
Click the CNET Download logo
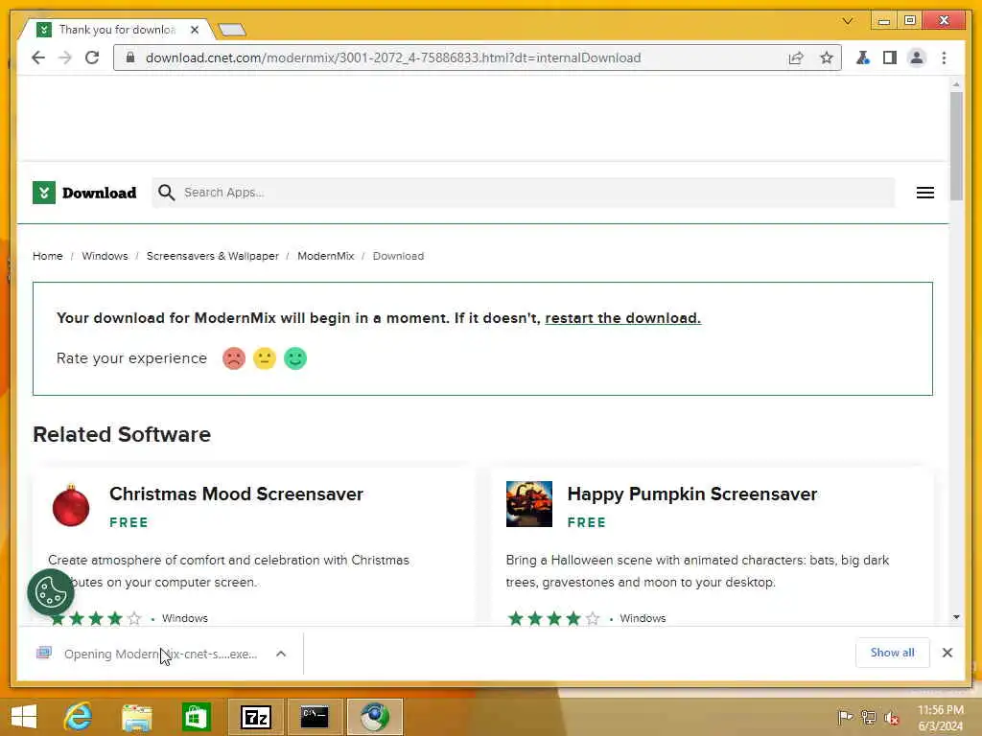[x=84, y=193]
